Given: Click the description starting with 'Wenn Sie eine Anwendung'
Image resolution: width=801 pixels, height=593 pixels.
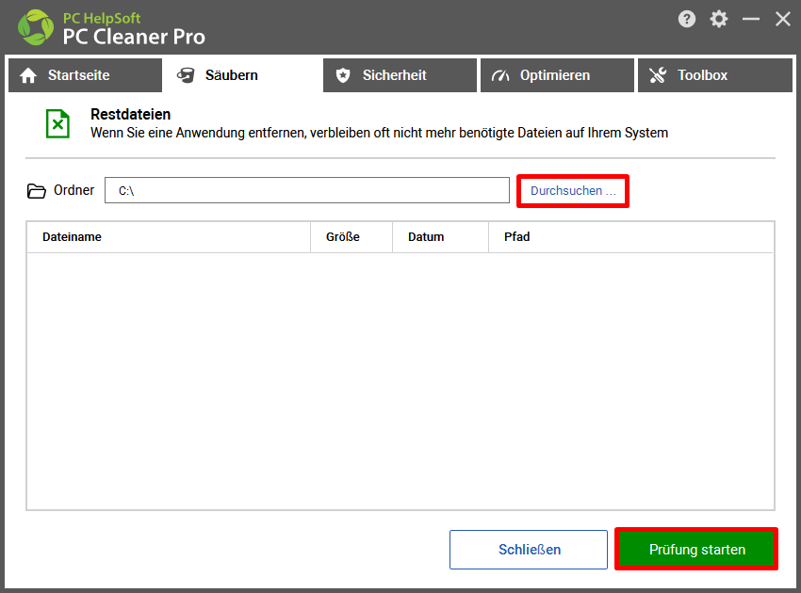Looking at the screenshot, I should [x=380, y=133].
